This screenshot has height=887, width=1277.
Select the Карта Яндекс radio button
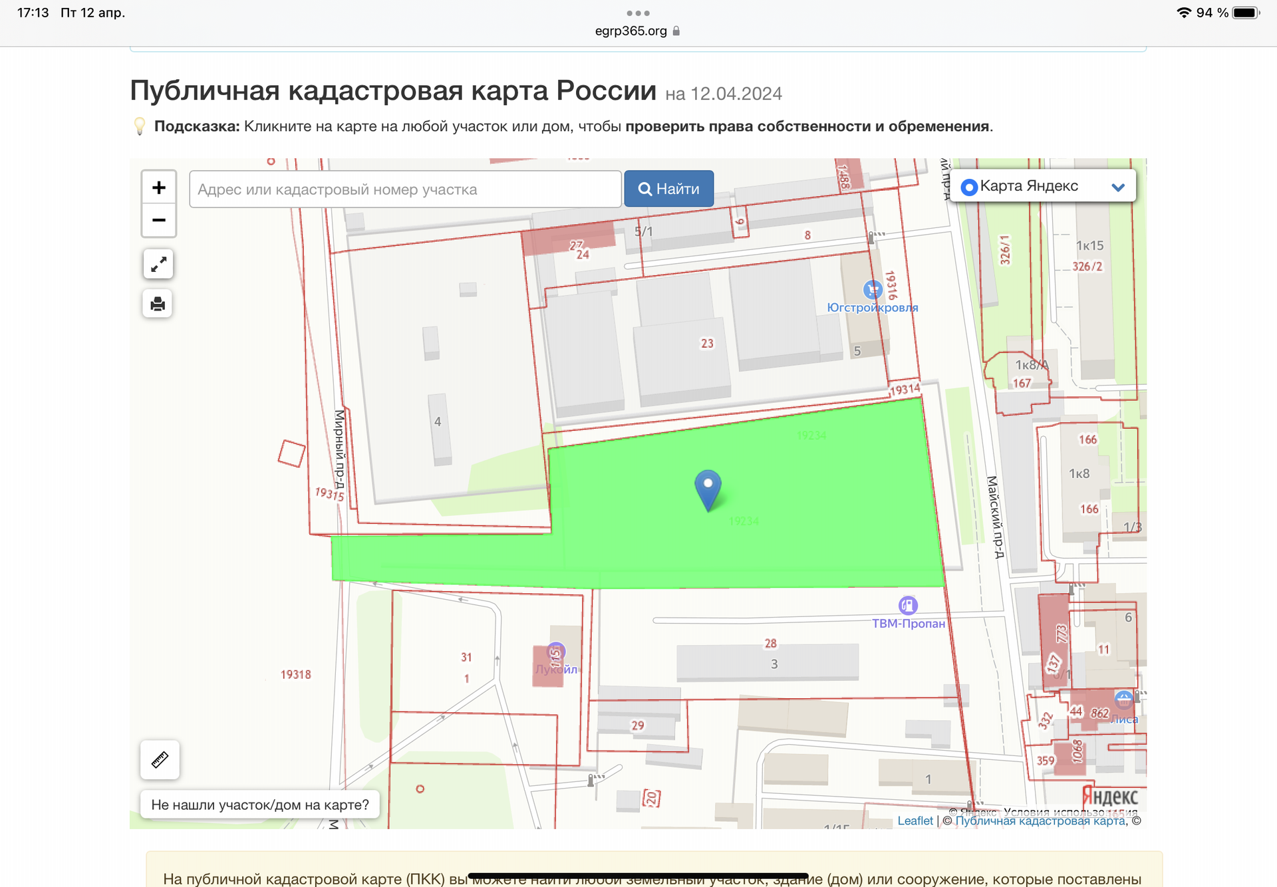pyautogui.click(x=969, y=188)
